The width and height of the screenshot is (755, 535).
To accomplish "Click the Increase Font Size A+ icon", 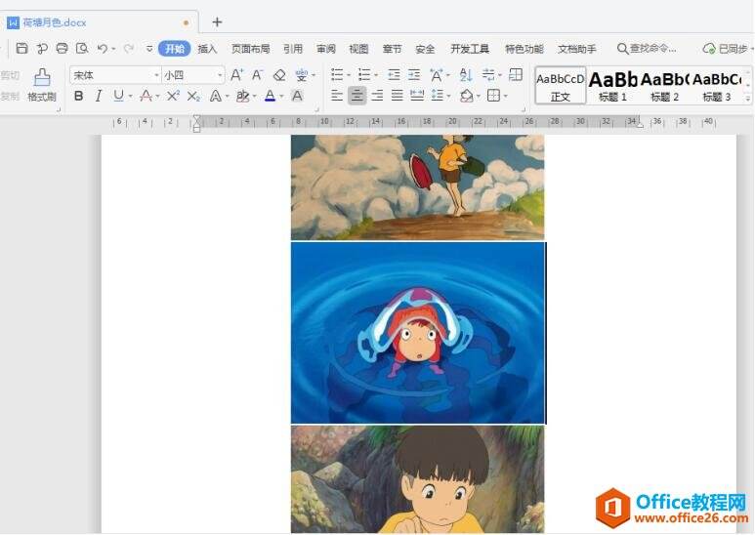I will (x=236, y=75).
